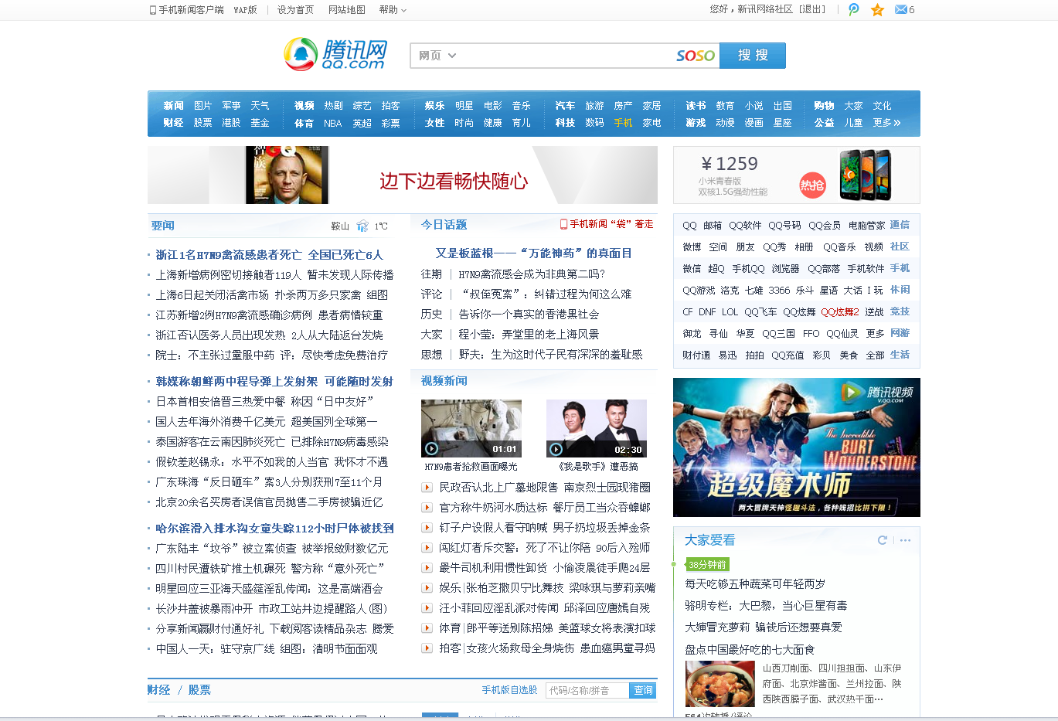1058x721 pixels.
Task: Play the 《我是歌手》遭恶搞 video
Action: 596,428
